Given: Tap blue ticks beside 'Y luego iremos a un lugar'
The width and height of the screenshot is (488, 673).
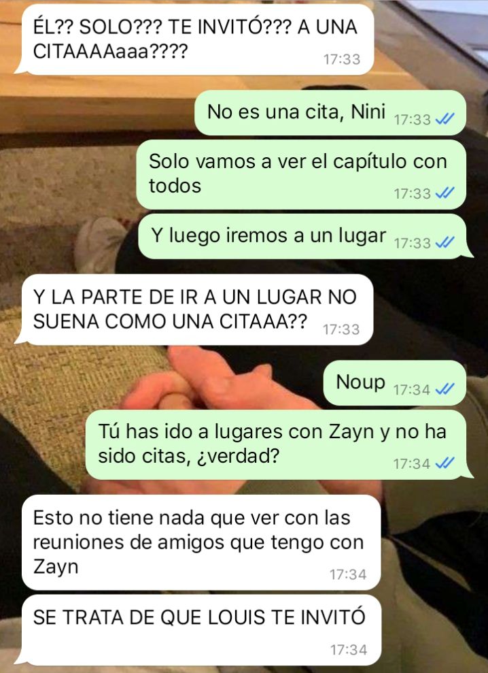Looking at the screenshot, I should click(445, 242).
